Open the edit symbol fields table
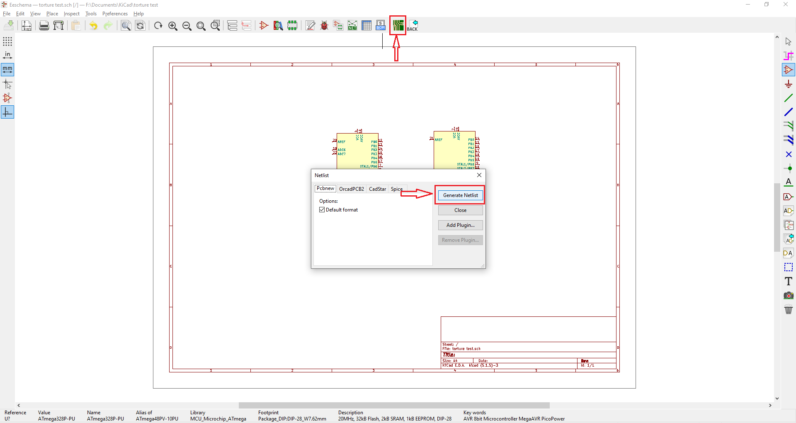This screenshot has width=796, height=423. pos(366,26)
